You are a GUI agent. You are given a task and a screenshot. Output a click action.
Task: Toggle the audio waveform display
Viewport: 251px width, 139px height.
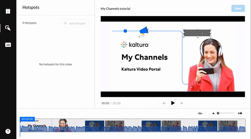click(200, 113)
